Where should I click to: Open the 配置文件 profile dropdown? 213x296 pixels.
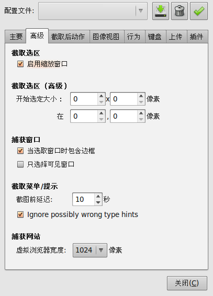click(x=93, y=11)
